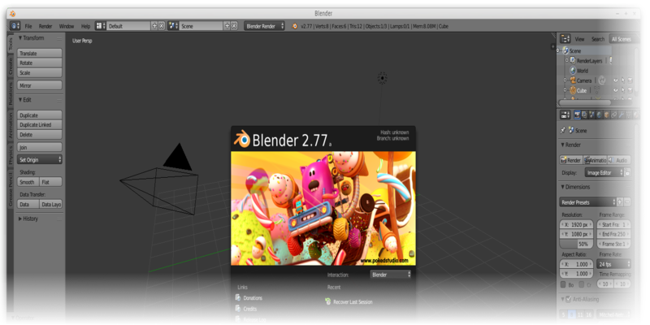
Task: Open the Donations link on splash
Action: click(253, 298)
